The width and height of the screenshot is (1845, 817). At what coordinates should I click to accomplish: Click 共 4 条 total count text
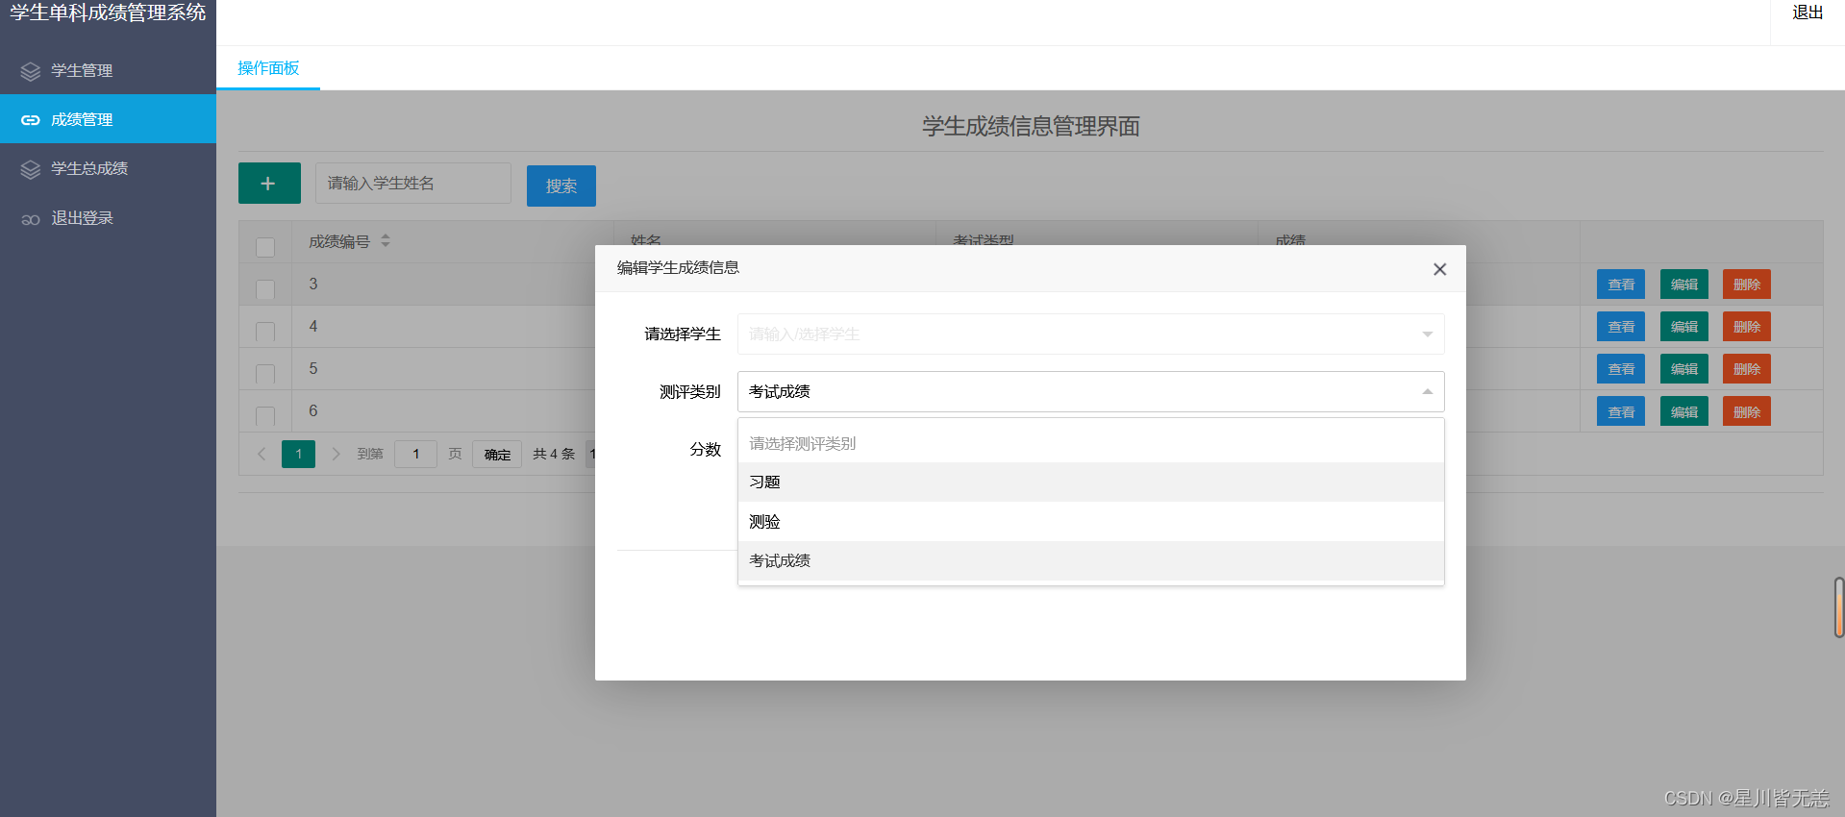click(554, 454)
